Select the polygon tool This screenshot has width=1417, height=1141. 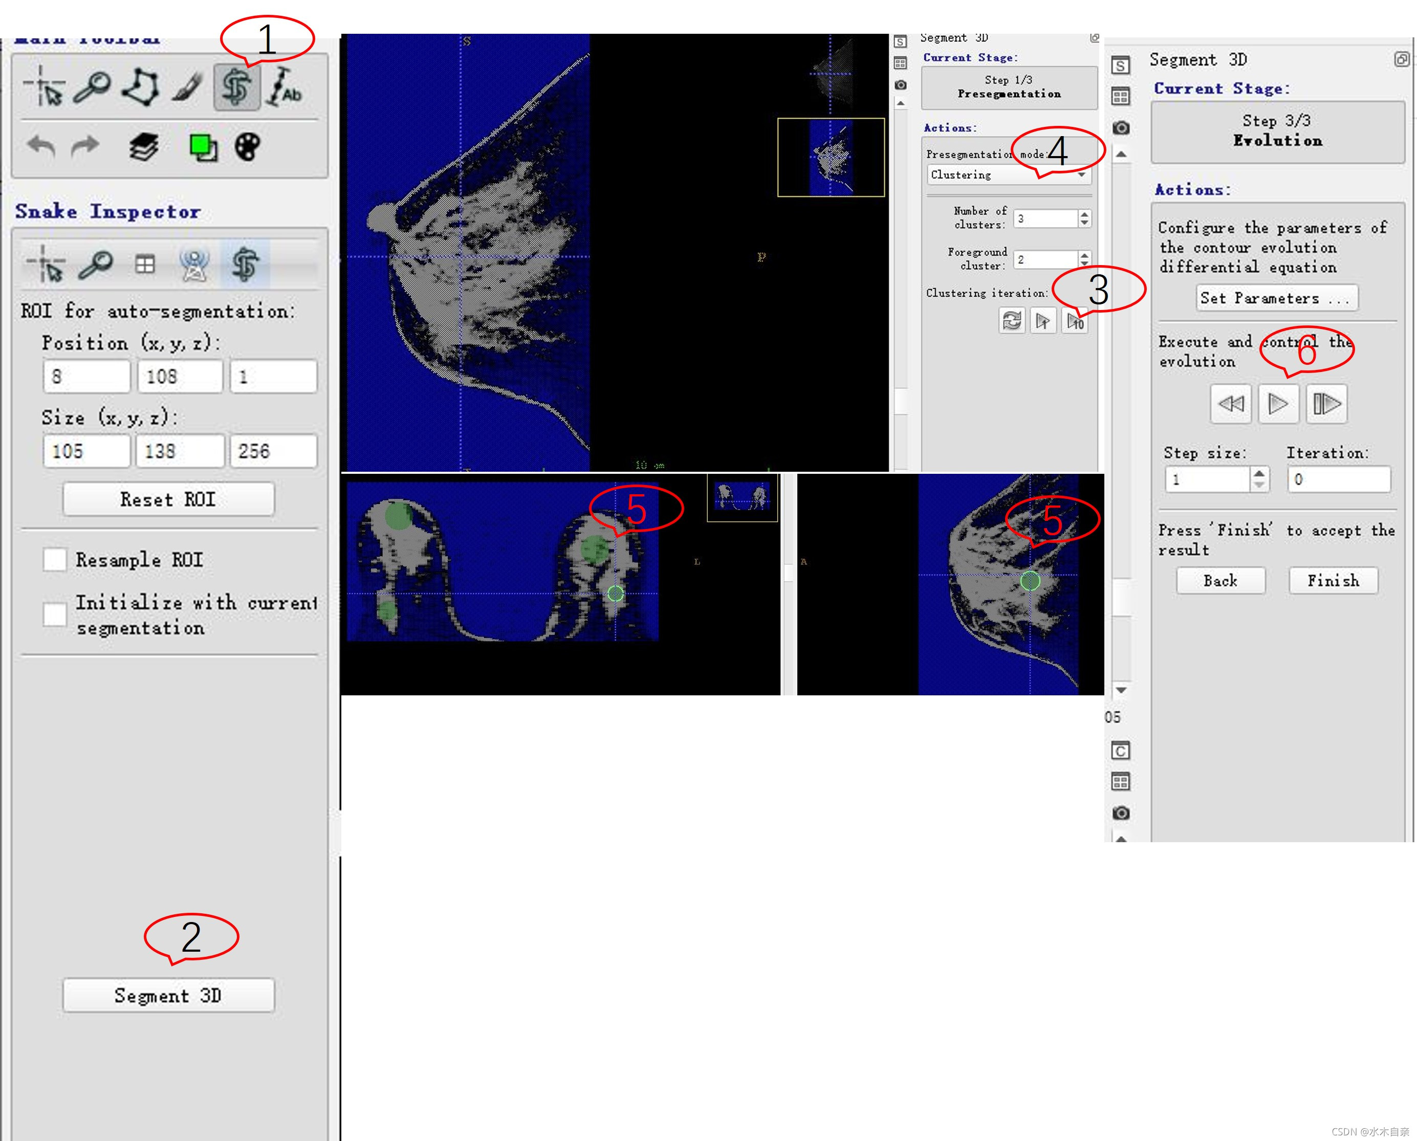141,86
